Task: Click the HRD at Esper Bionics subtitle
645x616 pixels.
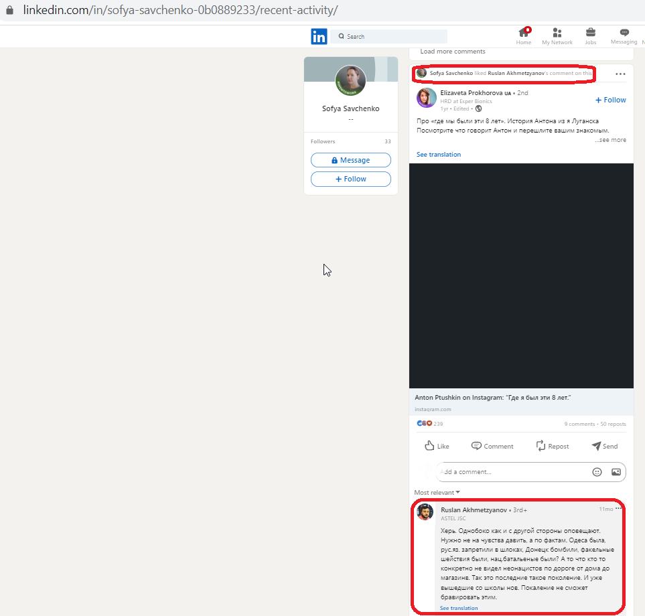Action: [x=466, y=101]
